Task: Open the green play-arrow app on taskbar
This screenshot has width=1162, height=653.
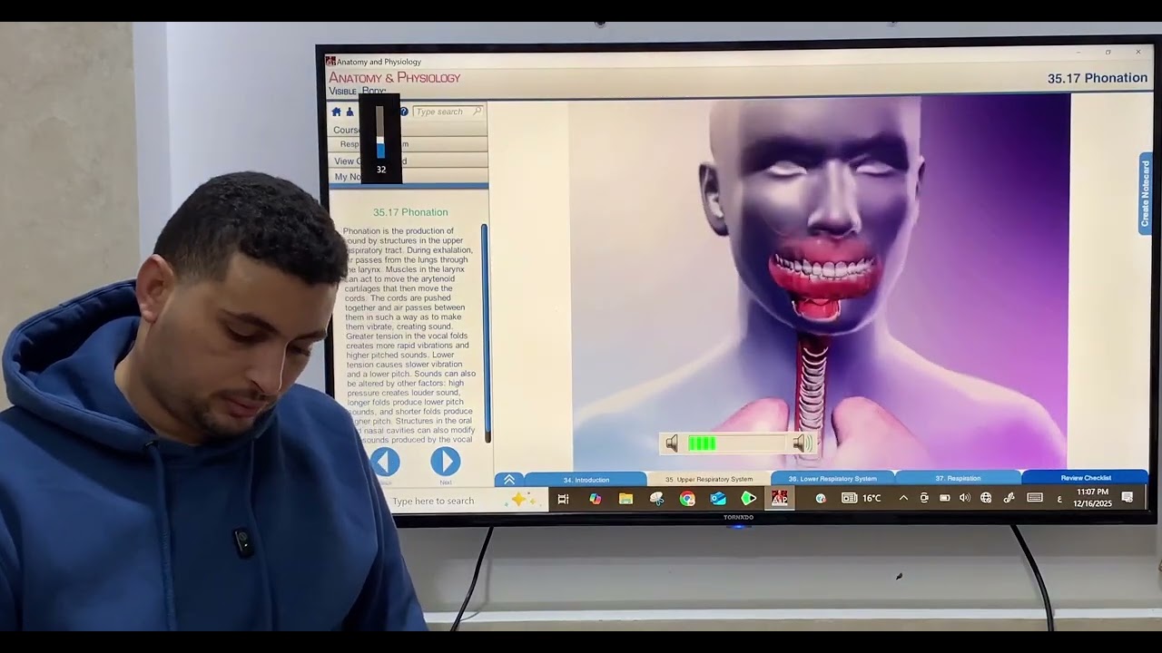Action: pos(748,498)
